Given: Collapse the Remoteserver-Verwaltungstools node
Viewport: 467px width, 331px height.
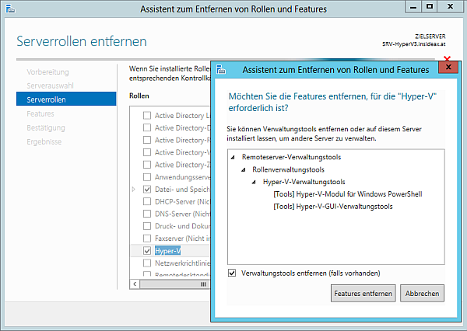Looking at the screenshot, I should tap(233, 157).
